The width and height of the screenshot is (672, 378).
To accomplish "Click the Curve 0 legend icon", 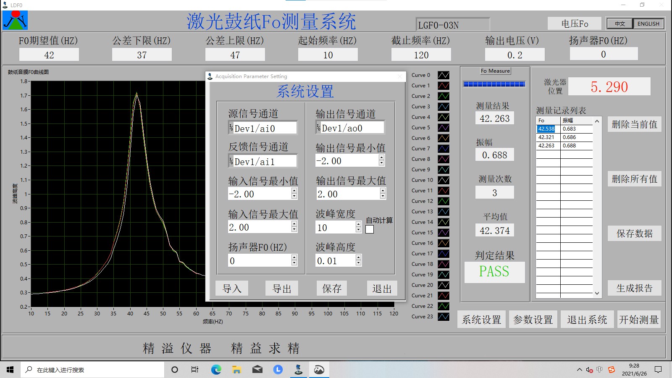I will click(x=444, y=75).
